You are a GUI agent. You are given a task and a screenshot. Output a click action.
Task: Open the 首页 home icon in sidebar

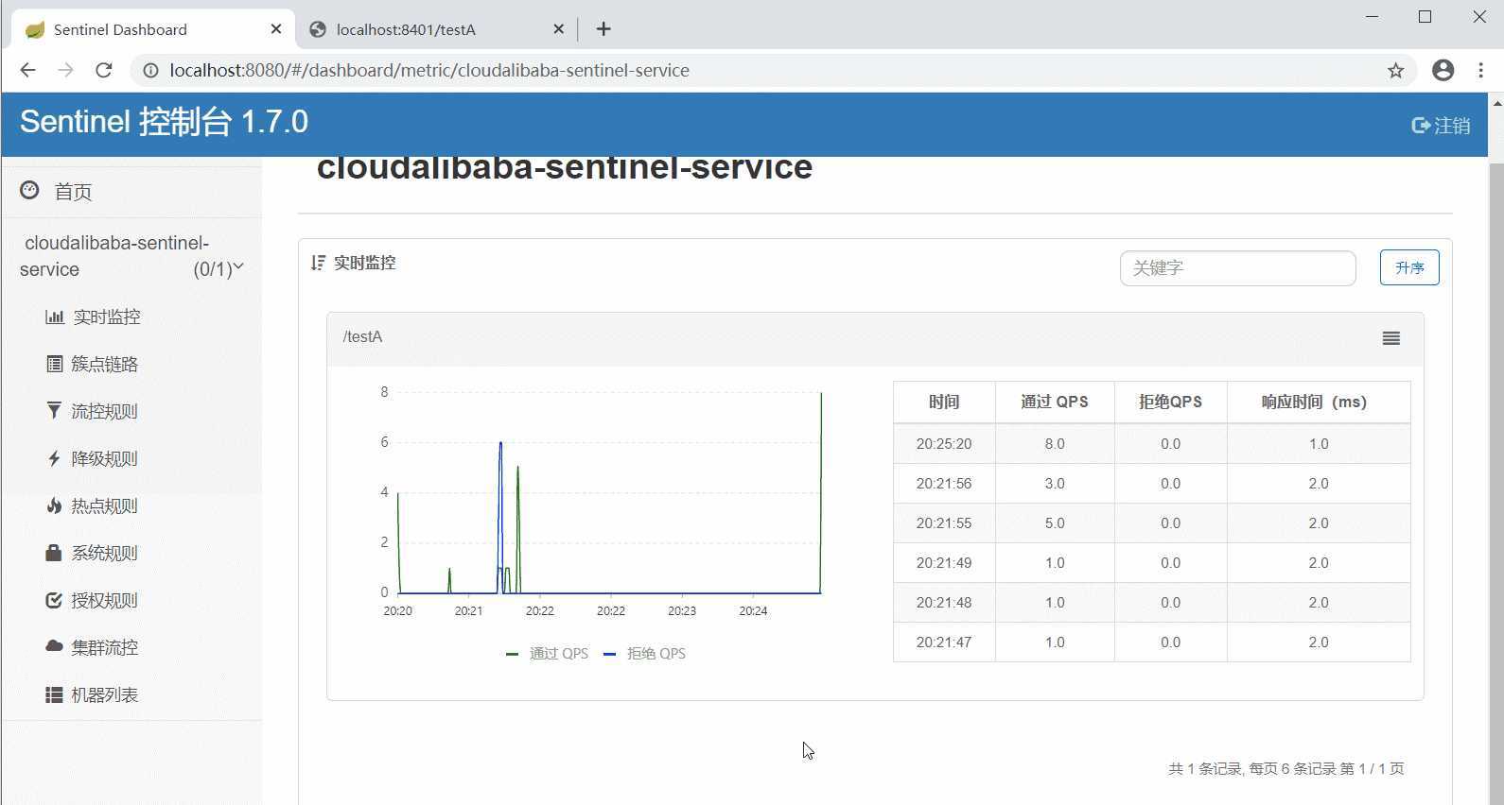pos(29,190)
